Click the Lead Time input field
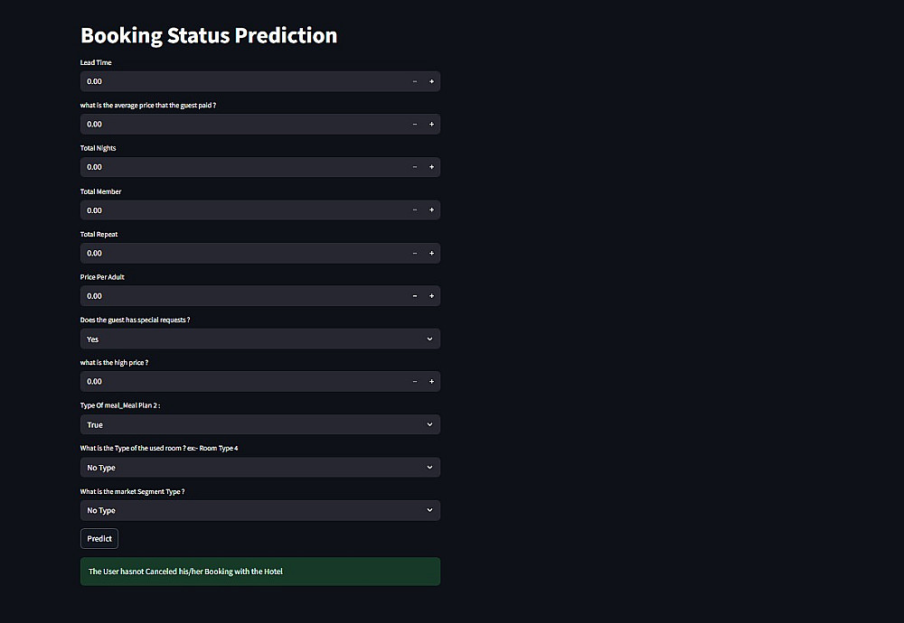 pos(235,81)
